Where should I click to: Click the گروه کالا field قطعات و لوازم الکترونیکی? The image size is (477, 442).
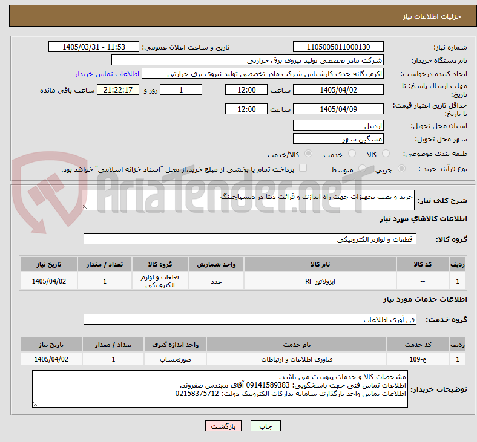[250, 239]
